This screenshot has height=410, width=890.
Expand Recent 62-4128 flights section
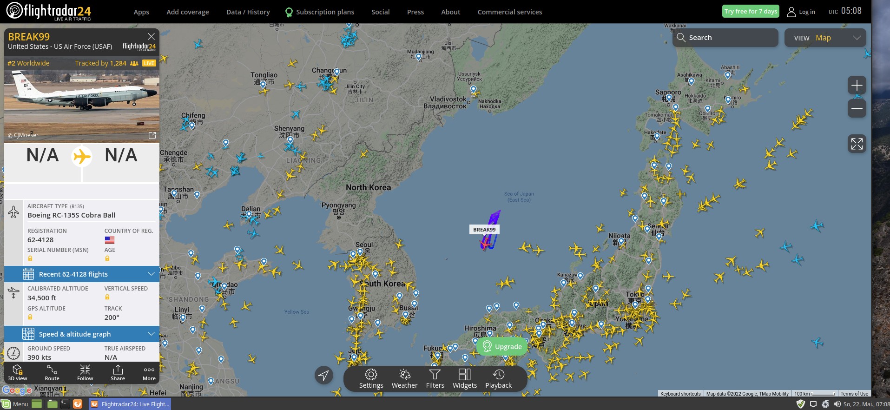pyautogui.click(x=82, y=274)
